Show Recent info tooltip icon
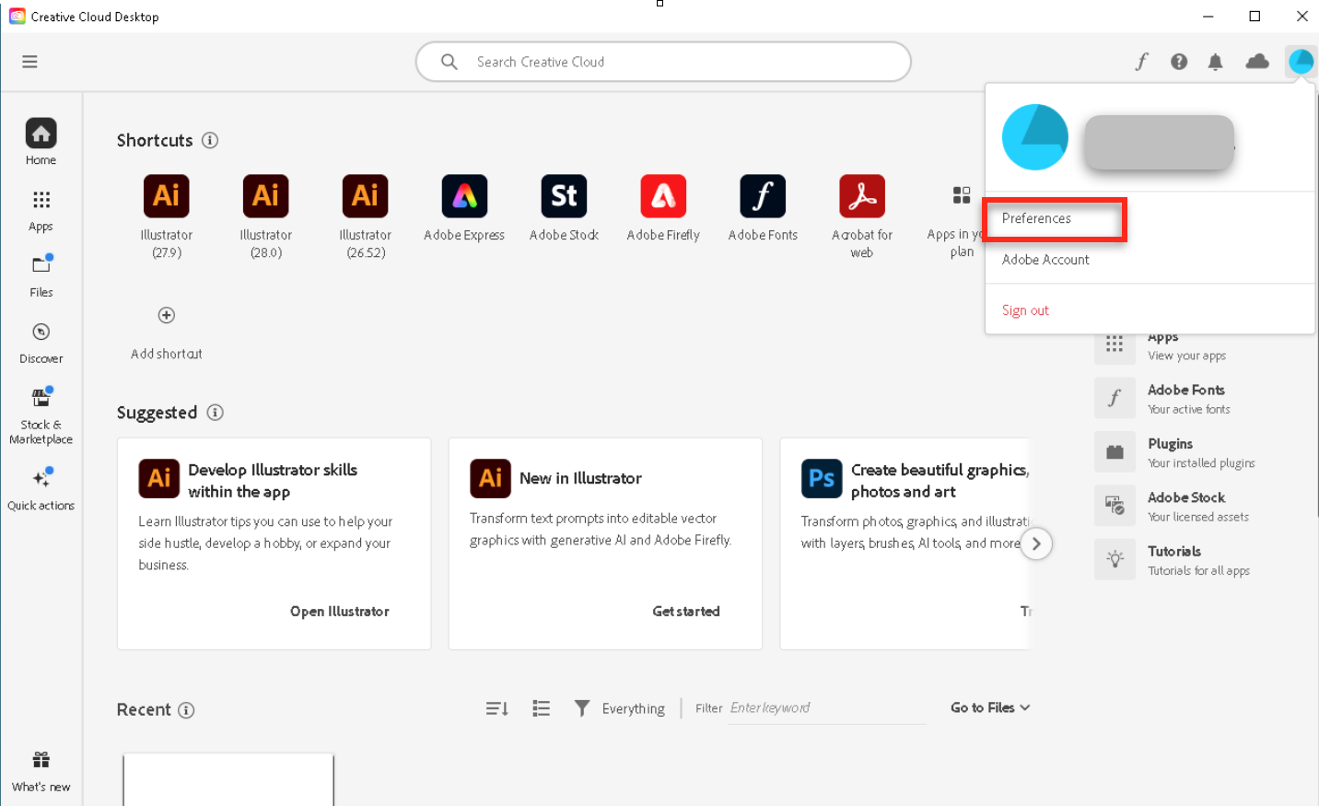Viewport: 1319px width, 806px height. pyautogui.click(x=186, y=709)
